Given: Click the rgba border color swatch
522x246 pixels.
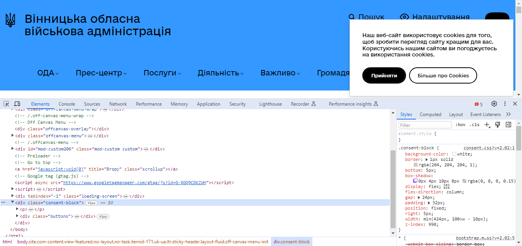Looking at the screenshot, I should [415, 164].
